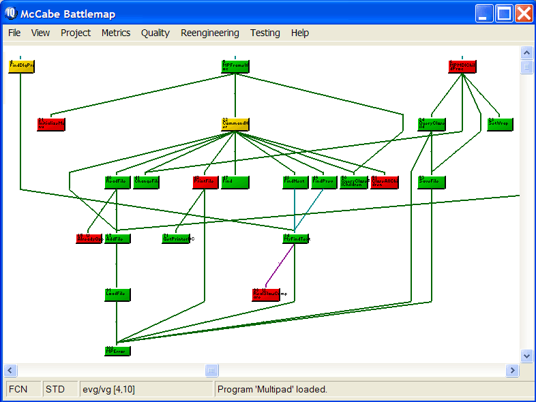This screenshot has width=536, height=402.
Task: Select the yellow CommandHandler node
Action: pyautogui.click(x=235, y=124)
